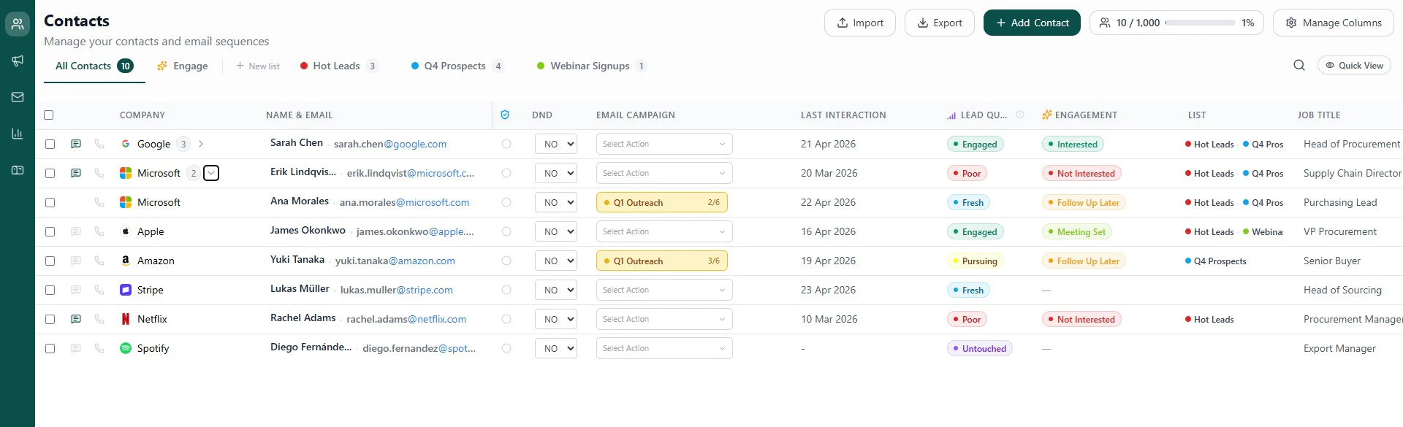Click the Manage Columns button
1403x427 pixels.
(1333, 23)
